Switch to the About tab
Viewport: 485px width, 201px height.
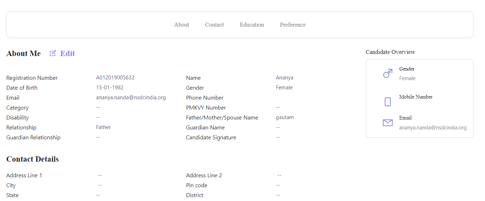point(181,25)
